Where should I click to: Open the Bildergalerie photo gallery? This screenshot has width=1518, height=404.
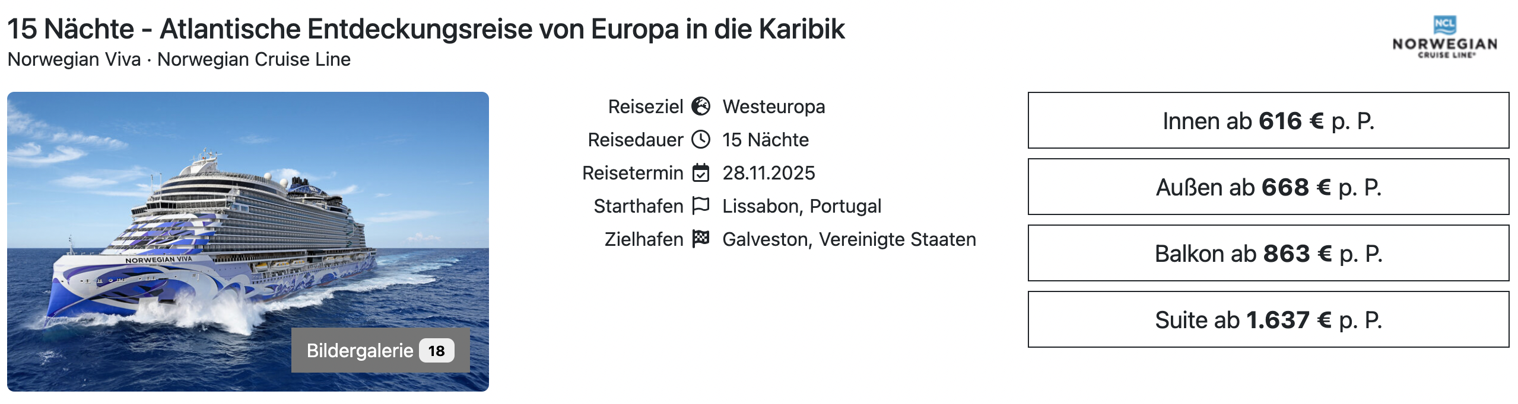[x=360, y=351]
